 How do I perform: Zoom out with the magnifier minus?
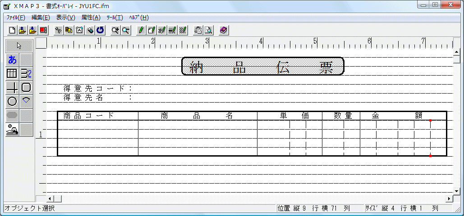click(x=126, y=30)
